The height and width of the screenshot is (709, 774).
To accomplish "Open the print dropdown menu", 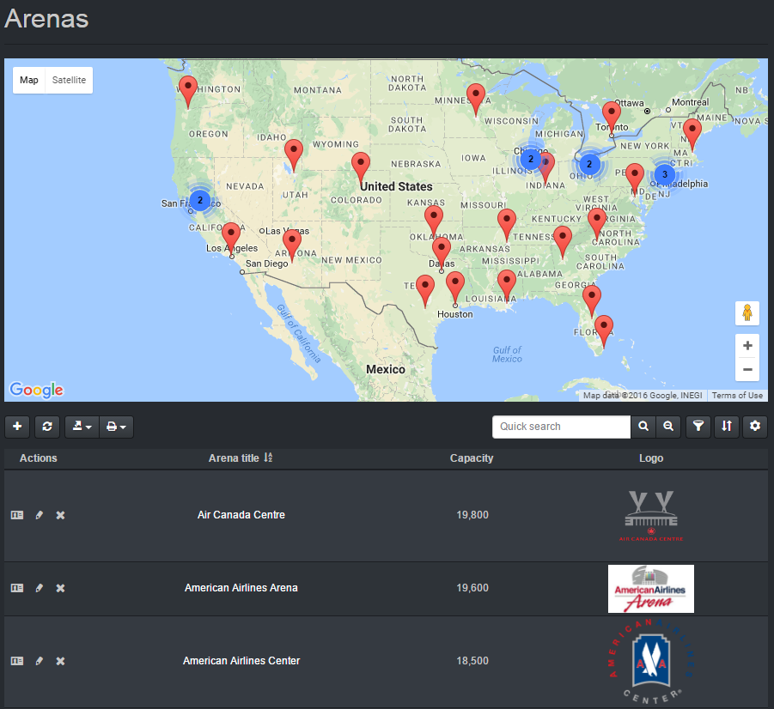I will point(116,427).
